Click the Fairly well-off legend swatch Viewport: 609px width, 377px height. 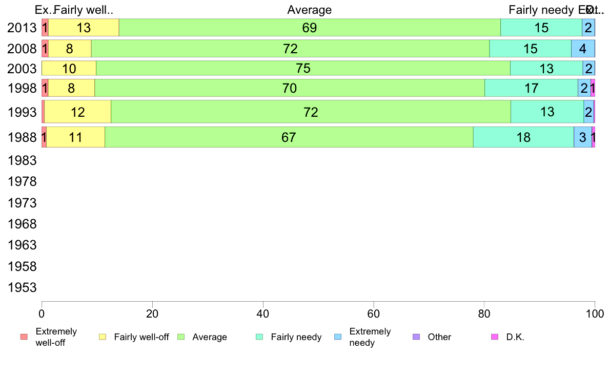[x=103, y=337]
